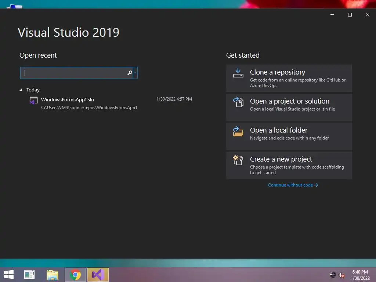Viewport: 376px width, 282px height.
Task: Collapse the Today group
Action: (x=21, y=90)
